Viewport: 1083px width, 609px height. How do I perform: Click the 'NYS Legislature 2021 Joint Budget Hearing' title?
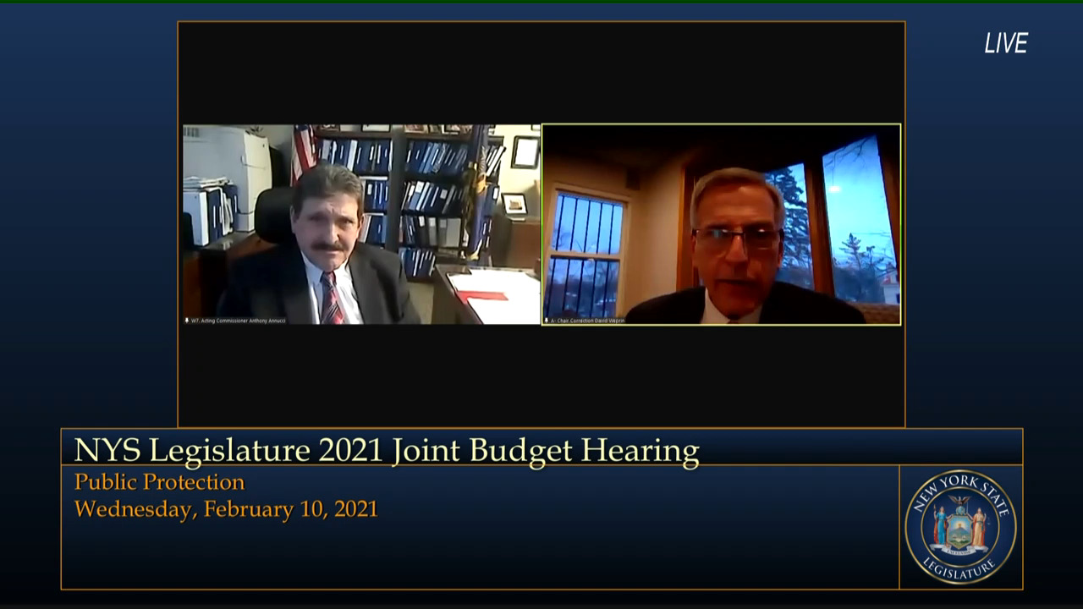387,450
